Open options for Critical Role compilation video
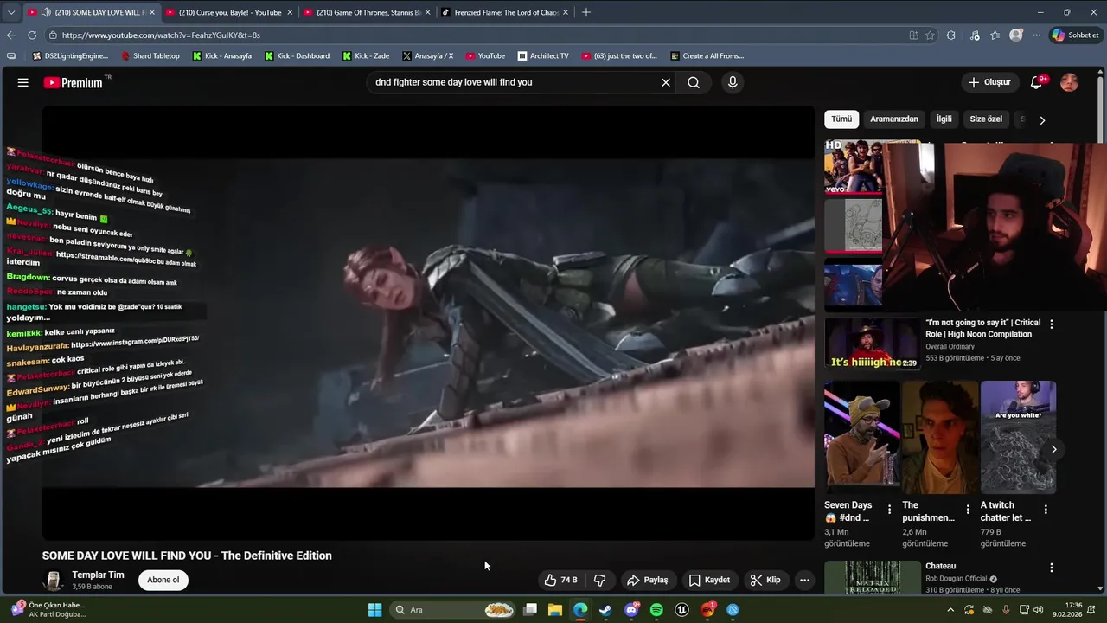 [x=1052, y=324]
